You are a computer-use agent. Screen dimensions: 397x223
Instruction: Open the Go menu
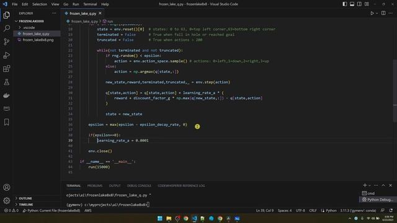(x=66, y=4)
